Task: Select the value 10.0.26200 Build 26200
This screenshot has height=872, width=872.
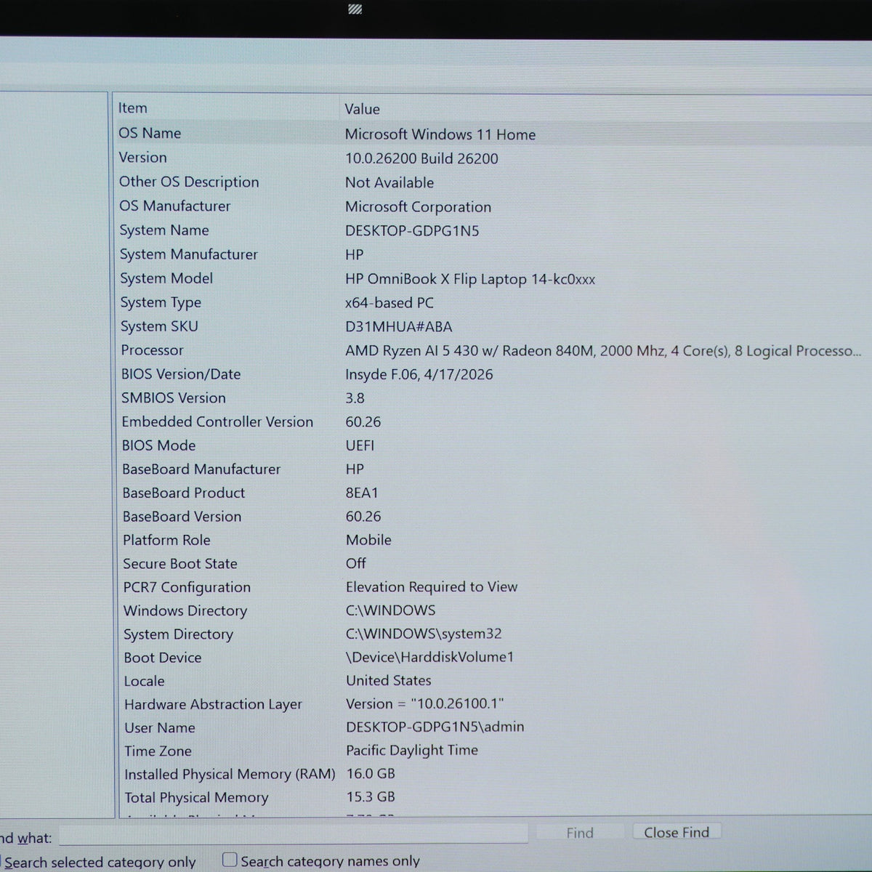Action: pyautogui.click(x=421, y=158)
